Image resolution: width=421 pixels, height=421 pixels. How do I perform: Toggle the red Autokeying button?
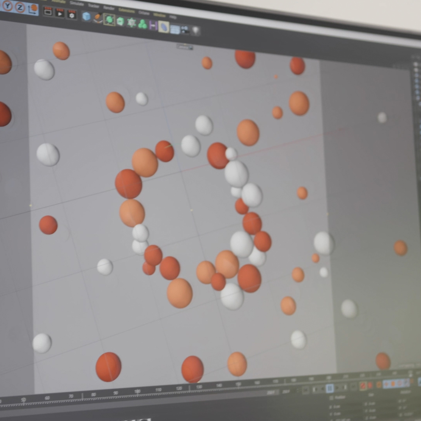point(370,385)
